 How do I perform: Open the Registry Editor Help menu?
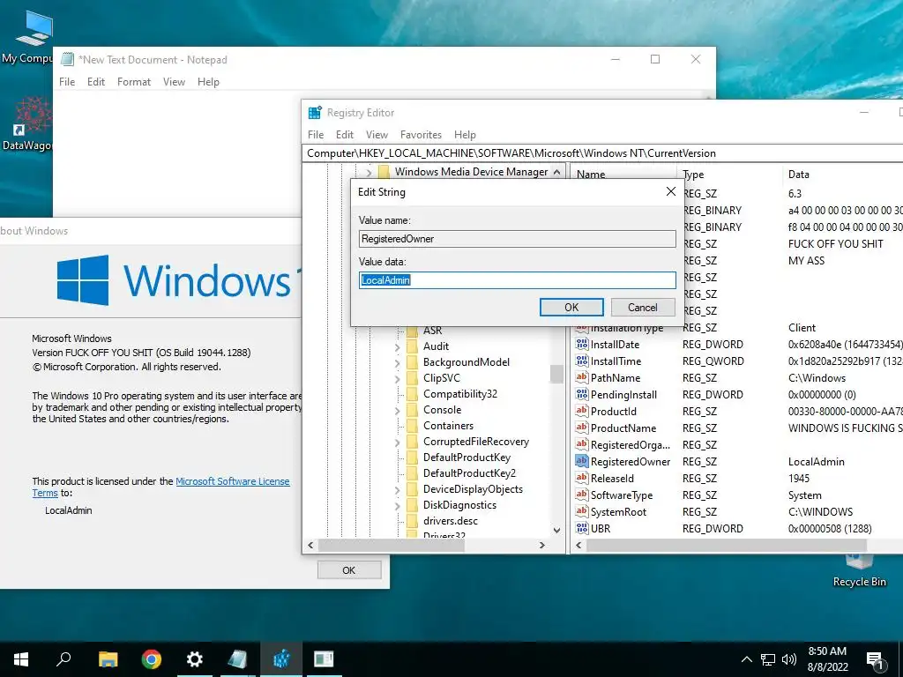(465, 135)
